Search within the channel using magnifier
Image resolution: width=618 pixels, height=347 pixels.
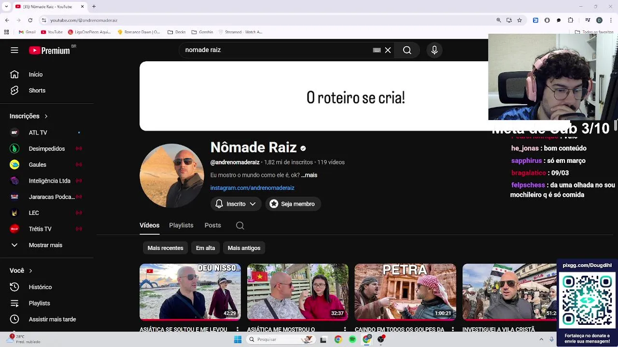tap(240, 226)
